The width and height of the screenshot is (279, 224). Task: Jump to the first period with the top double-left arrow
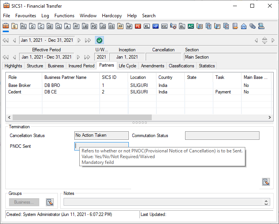5,40
